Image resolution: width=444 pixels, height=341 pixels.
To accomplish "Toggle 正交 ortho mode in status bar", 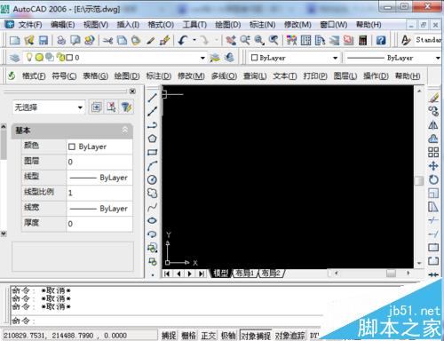I will pos(209,336).
